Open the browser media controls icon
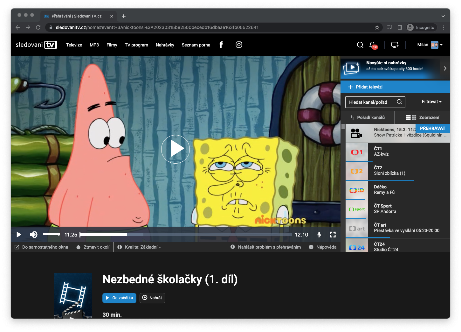461x332 pixels. tap(389, 27)
